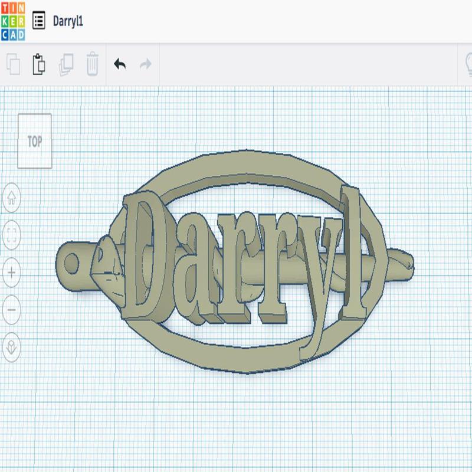Click the TOP face of view cube
Screen dimensions: 472x472
pyautogui.click(x=35, y=141)
